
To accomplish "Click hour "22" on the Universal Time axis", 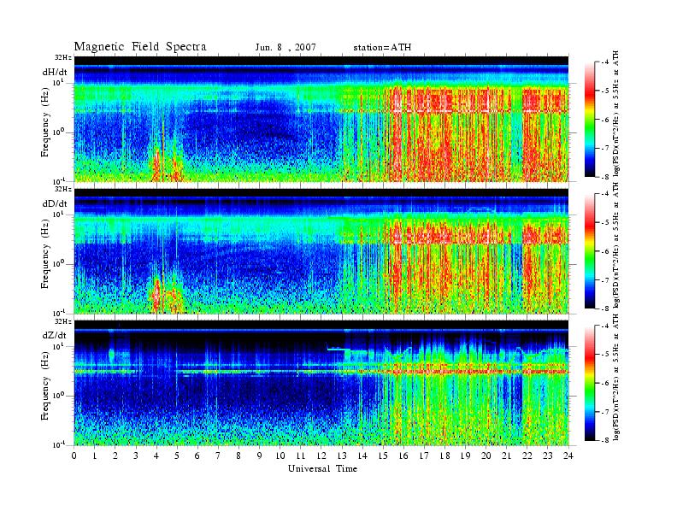I will [x=527, y=455].
